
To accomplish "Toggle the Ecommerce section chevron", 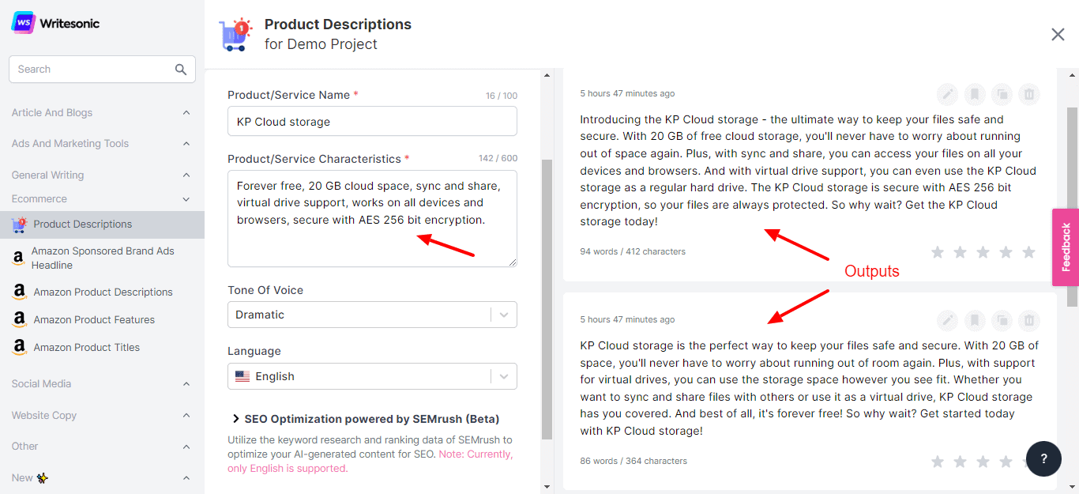I will pyautogui.click(x=186, y=199).
